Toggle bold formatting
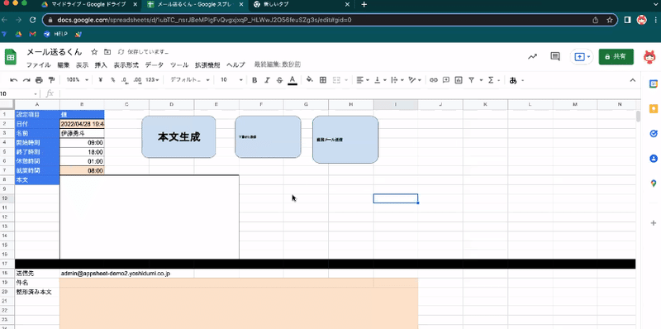The image size is (661, 329). pos(254,80)
